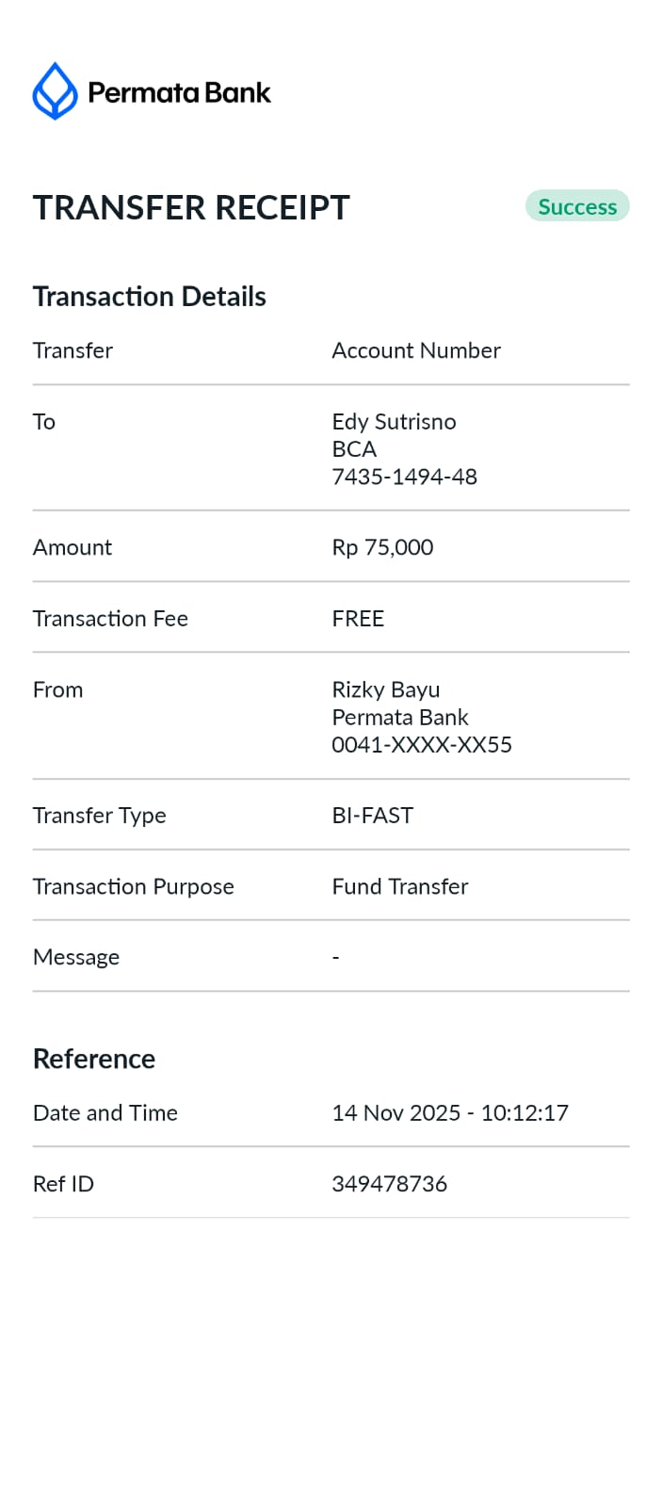662x1507 pixels.
Task: Click the Rp 75,000 amount value
Action: coord(382,547)
